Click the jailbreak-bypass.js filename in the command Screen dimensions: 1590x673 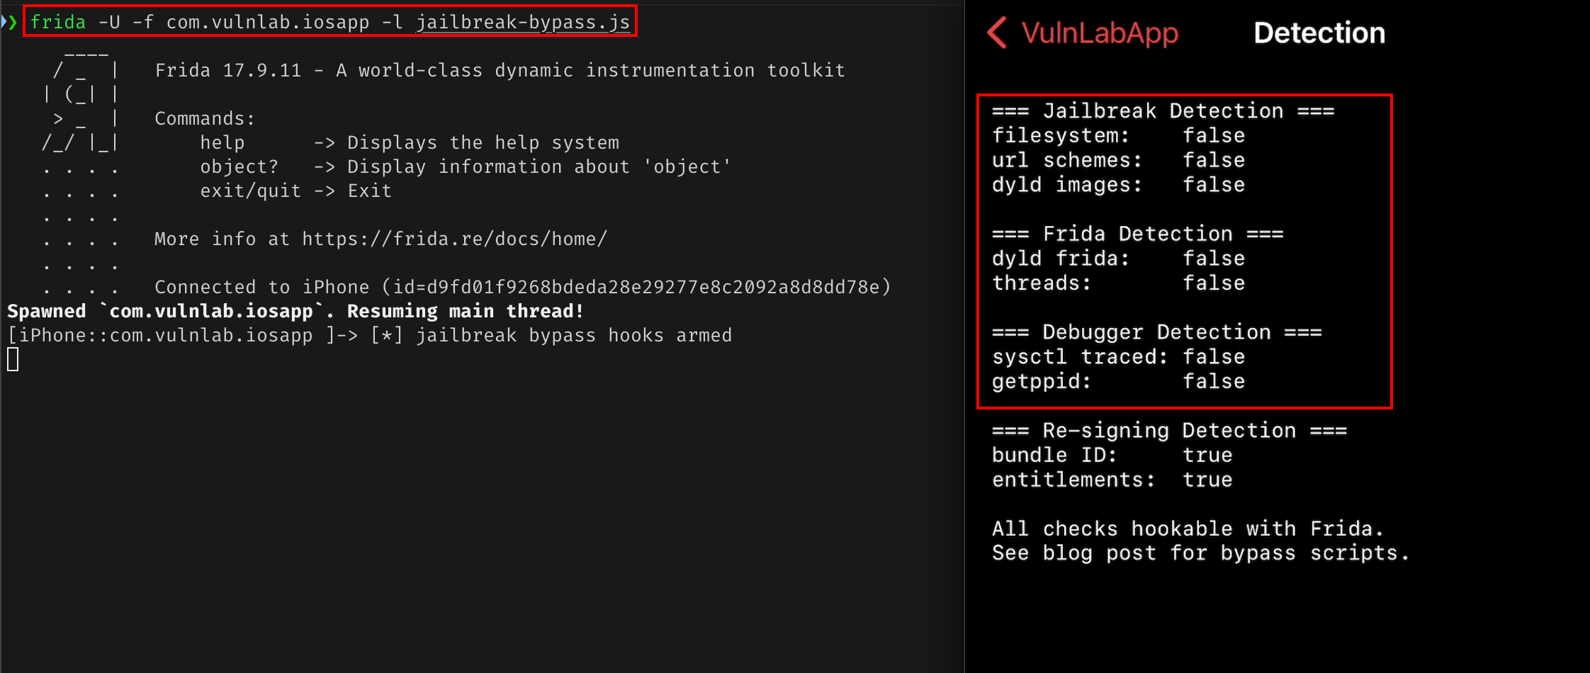(x=523, y=22)
